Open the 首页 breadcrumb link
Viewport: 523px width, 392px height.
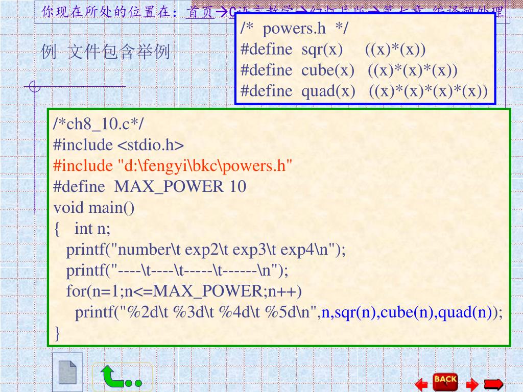(x=200, y=12)
